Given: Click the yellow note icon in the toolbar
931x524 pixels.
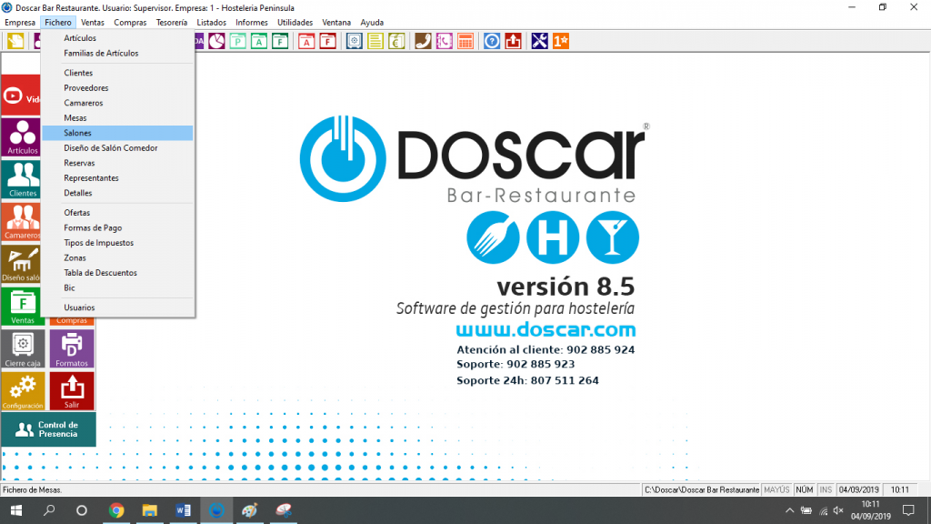Looking at the screenshot, I should point(16,41).
